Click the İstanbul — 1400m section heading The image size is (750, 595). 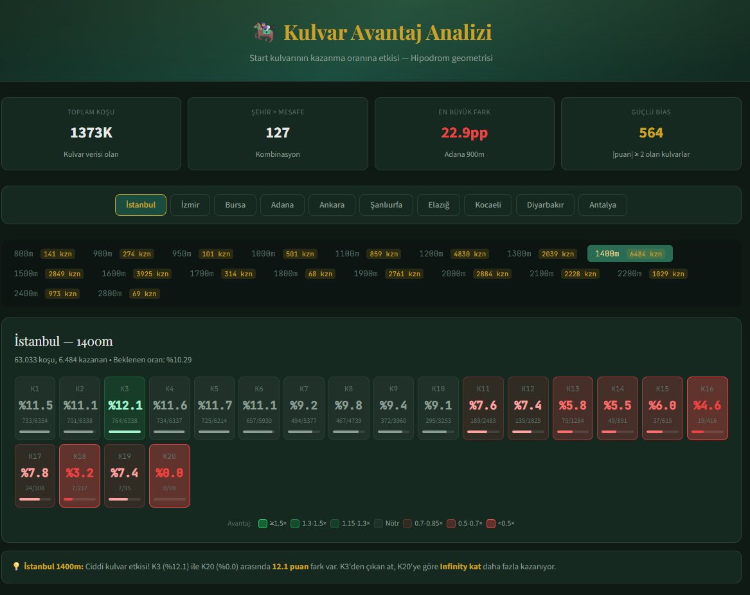click(x=64, y=341)
